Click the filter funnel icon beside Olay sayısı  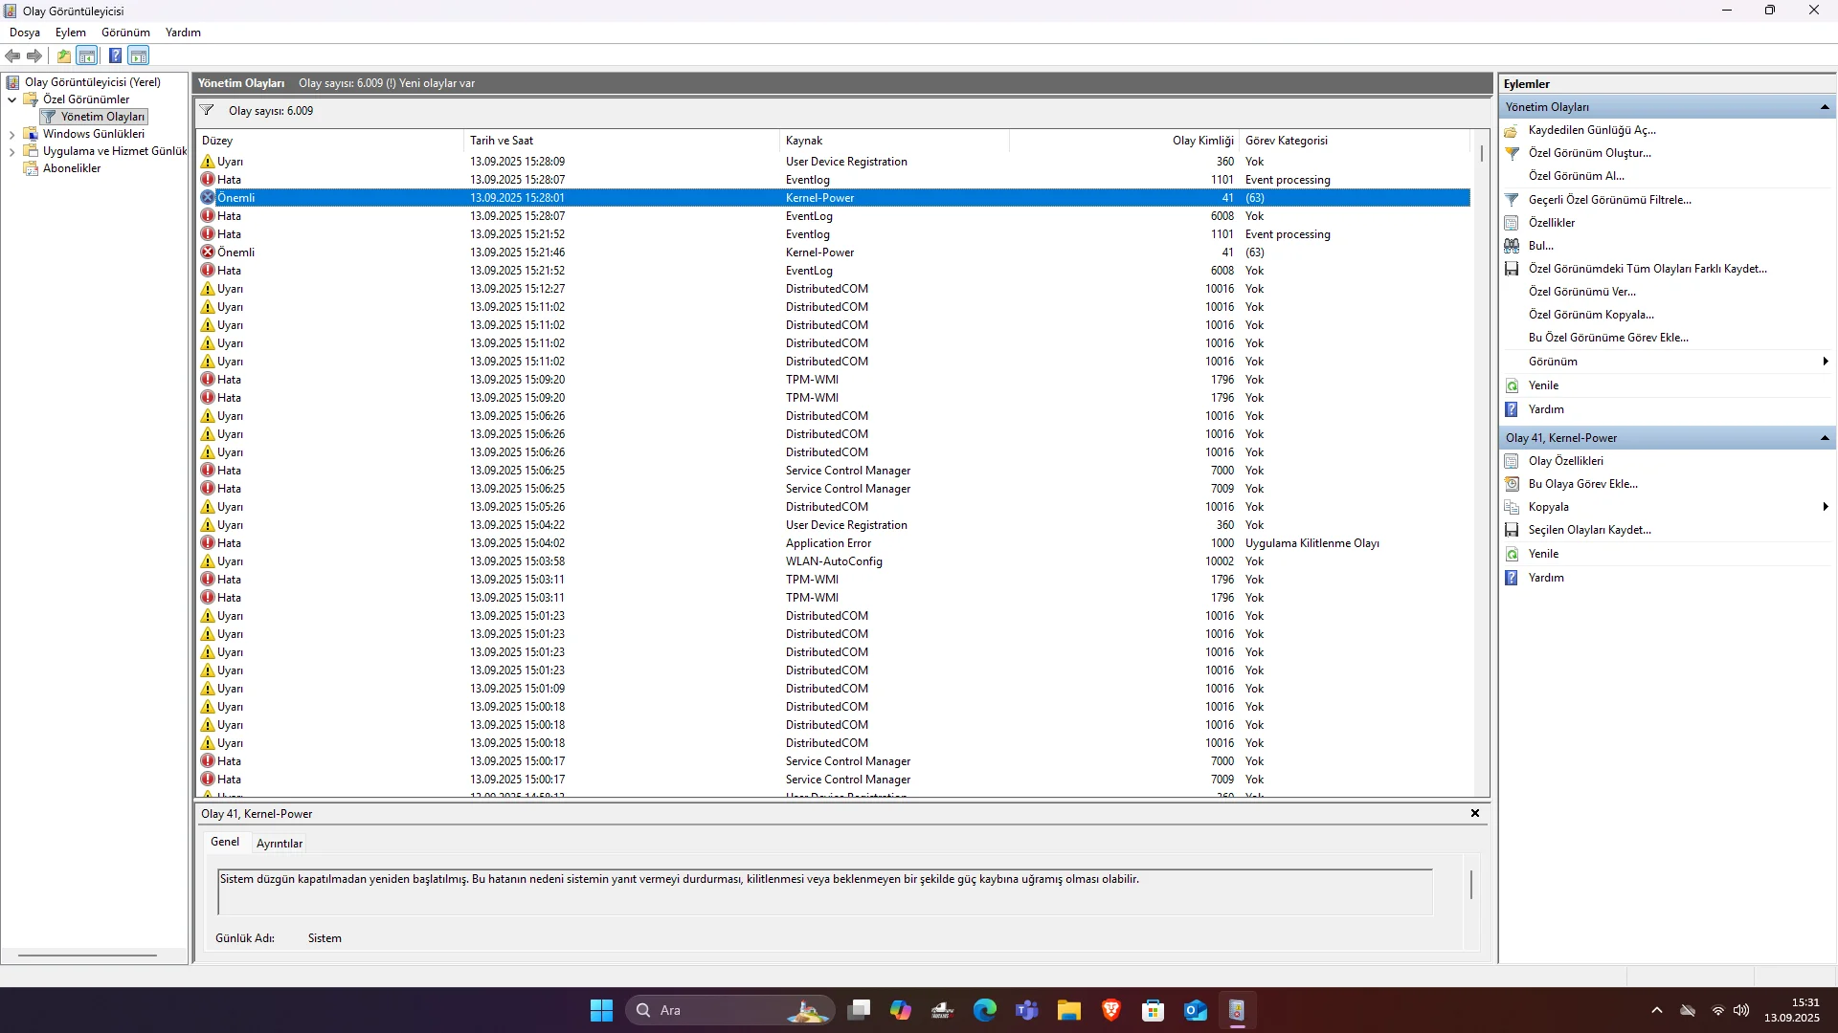coord(207,110)
